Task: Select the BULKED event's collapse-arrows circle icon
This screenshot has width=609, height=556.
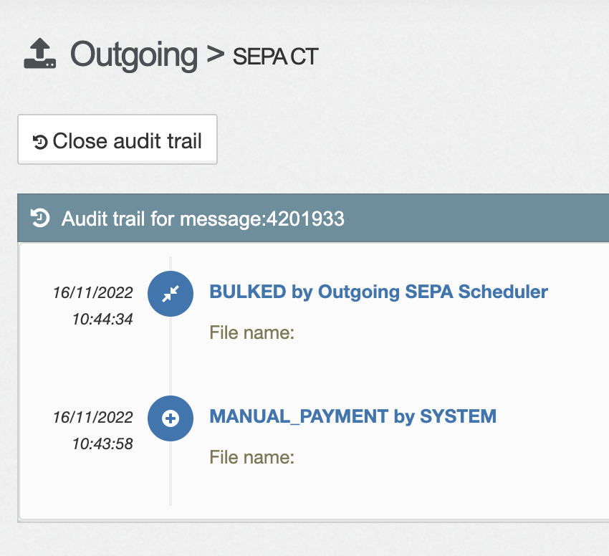Action: (170, 294)
